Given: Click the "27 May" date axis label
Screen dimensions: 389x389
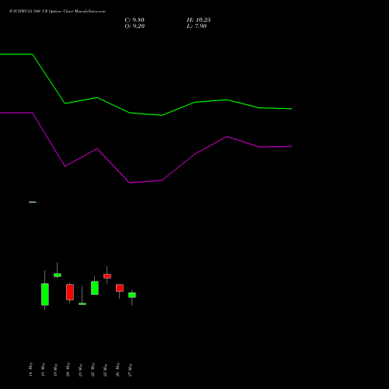Looking at the screenshot, I should [130, 370].
